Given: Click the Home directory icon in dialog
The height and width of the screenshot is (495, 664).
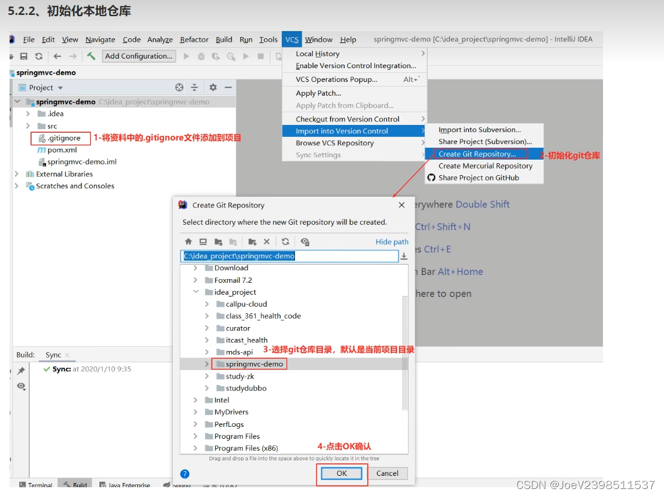Looking at the screenshot, I should 188,242.
